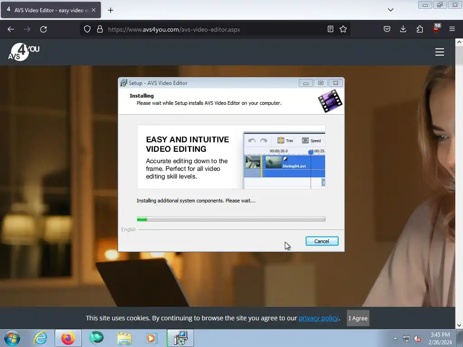Open the extensions puzzle icon
The height and width of the screenshot is (347, 463).
420,29
